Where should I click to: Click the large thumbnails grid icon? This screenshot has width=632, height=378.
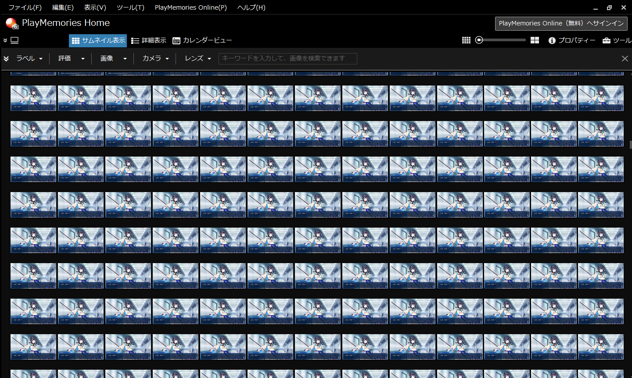coord(535,40)
